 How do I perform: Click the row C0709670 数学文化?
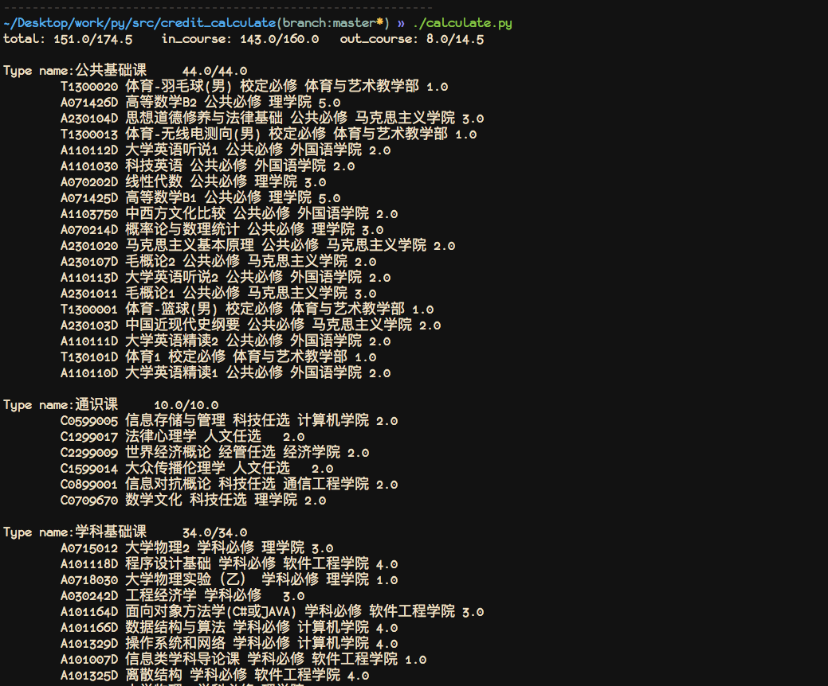click(x=194, y=500)
